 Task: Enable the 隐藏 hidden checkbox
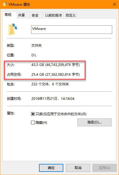coord(33,122)
